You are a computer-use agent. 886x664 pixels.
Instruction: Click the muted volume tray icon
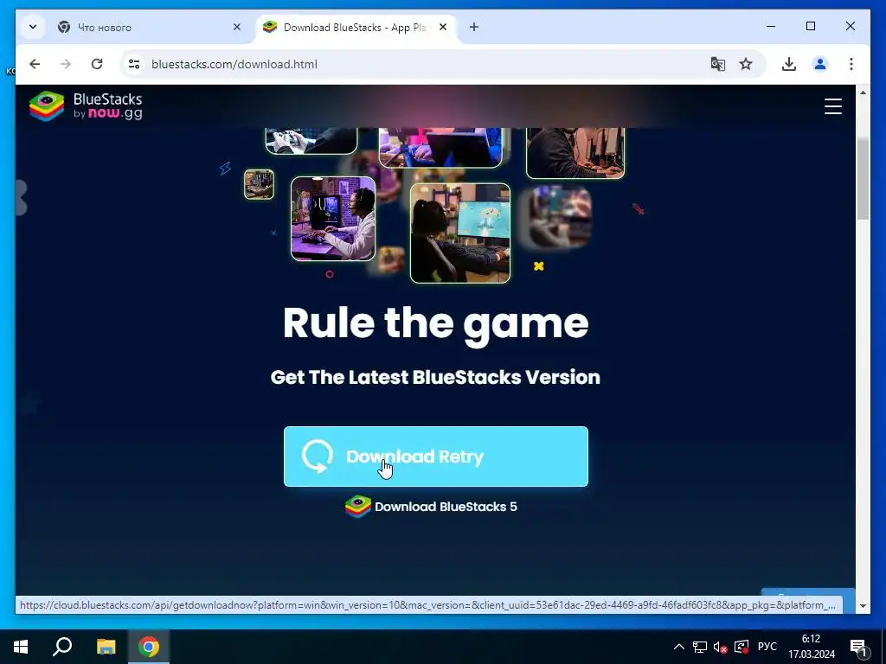coord(720,647)
